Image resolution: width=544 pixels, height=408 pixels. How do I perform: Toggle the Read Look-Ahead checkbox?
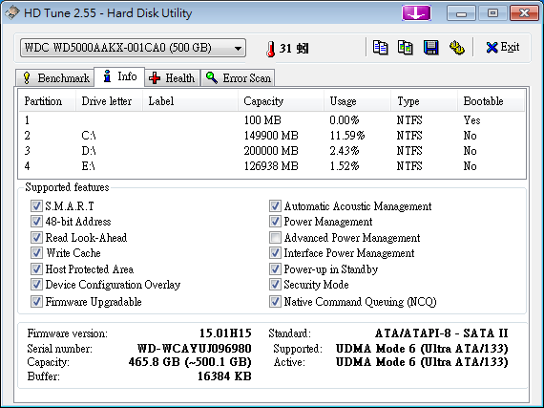tap(36, 238)
